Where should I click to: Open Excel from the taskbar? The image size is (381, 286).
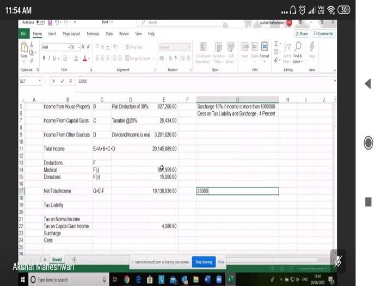[x=230, y=279]
